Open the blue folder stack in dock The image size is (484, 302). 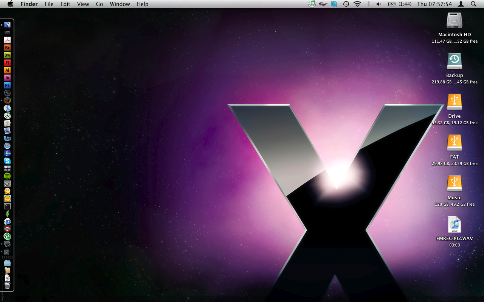pos(7,263)
